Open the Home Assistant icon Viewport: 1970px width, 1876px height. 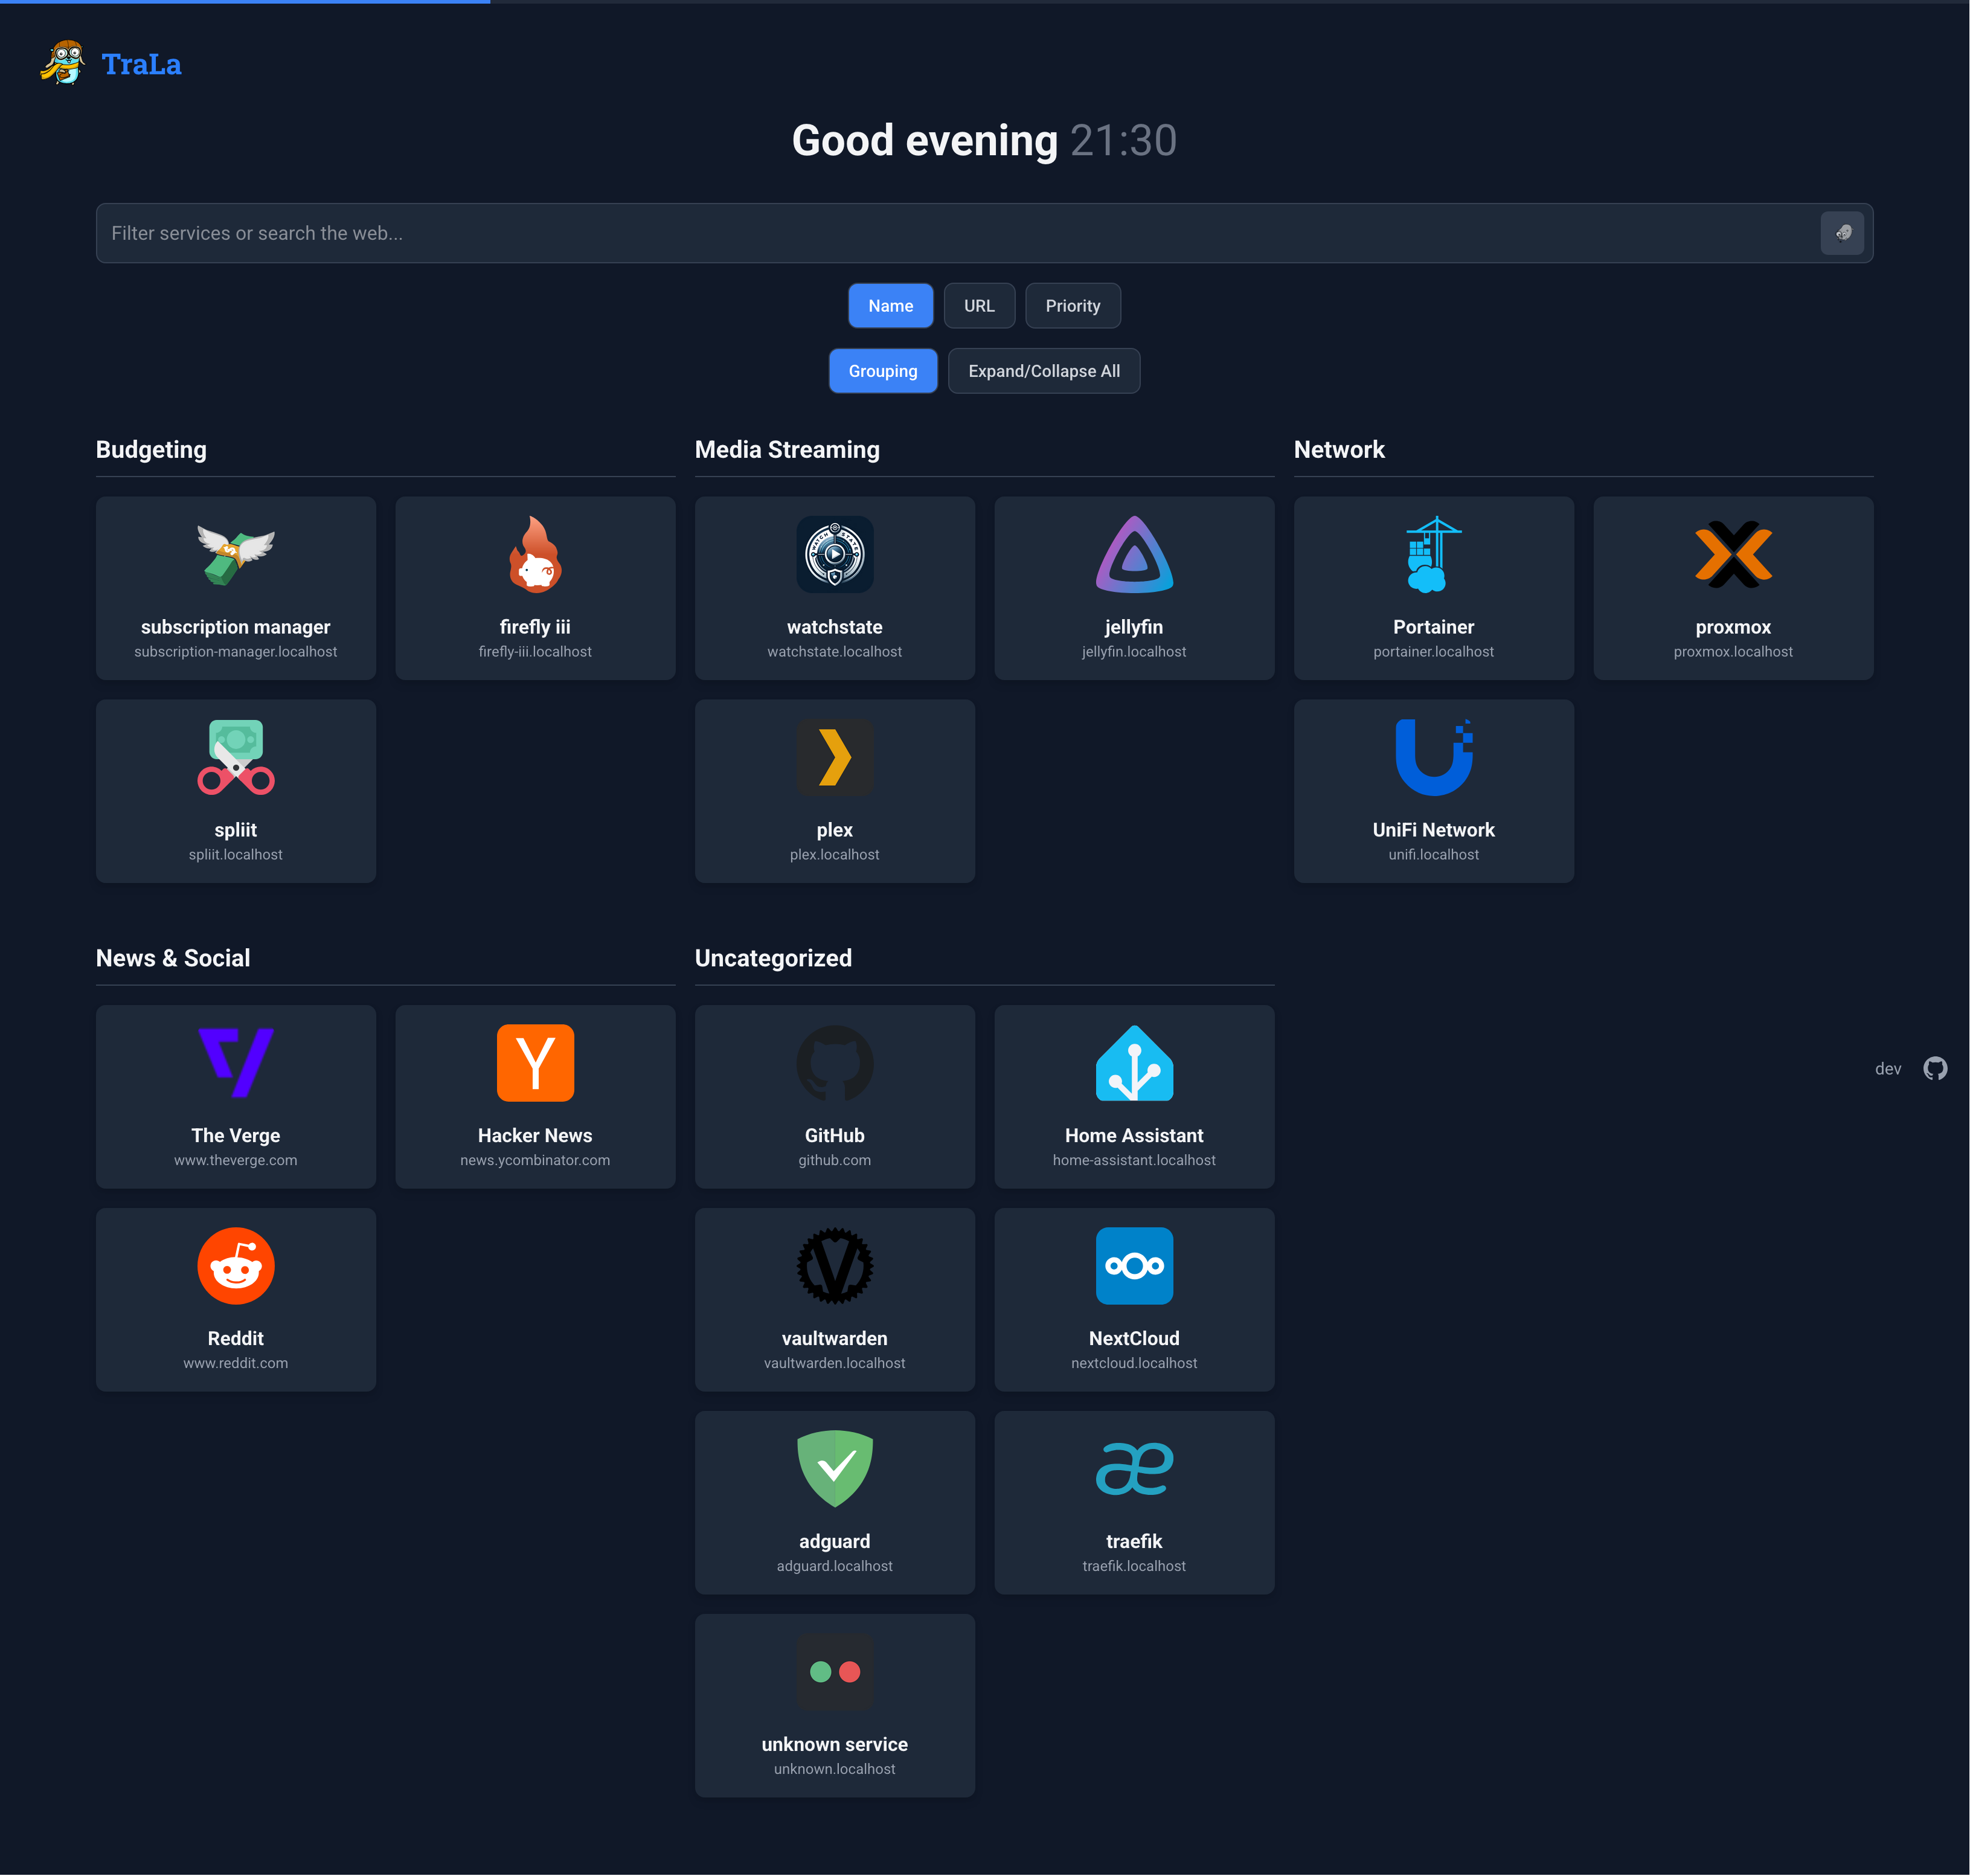click(x=1134, y=1063)
